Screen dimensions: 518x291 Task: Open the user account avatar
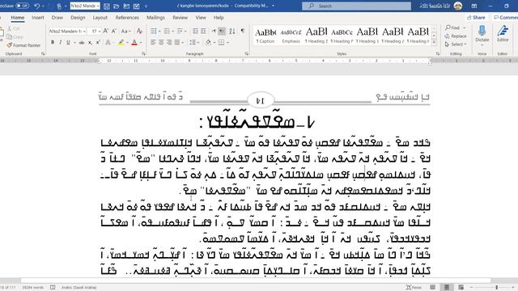coord(458,6)
